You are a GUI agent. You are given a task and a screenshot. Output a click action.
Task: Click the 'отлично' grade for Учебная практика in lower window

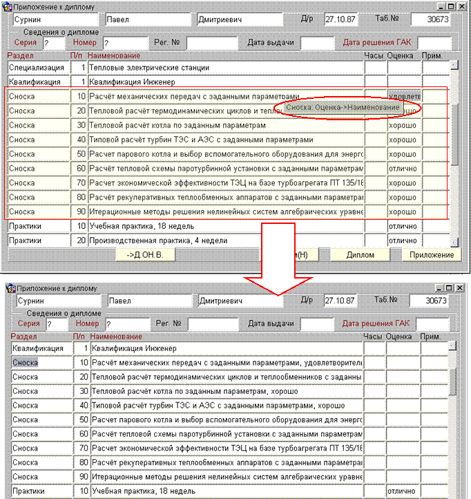pos(403,491)
